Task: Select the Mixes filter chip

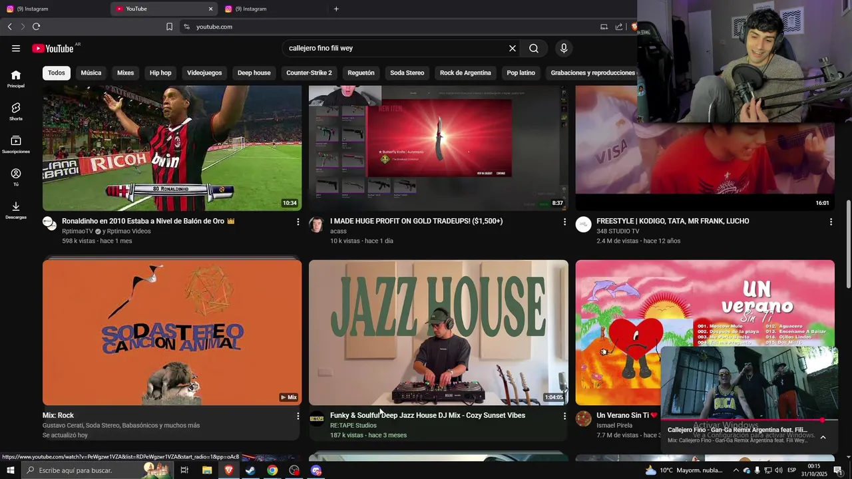Action: coord(126,73)
